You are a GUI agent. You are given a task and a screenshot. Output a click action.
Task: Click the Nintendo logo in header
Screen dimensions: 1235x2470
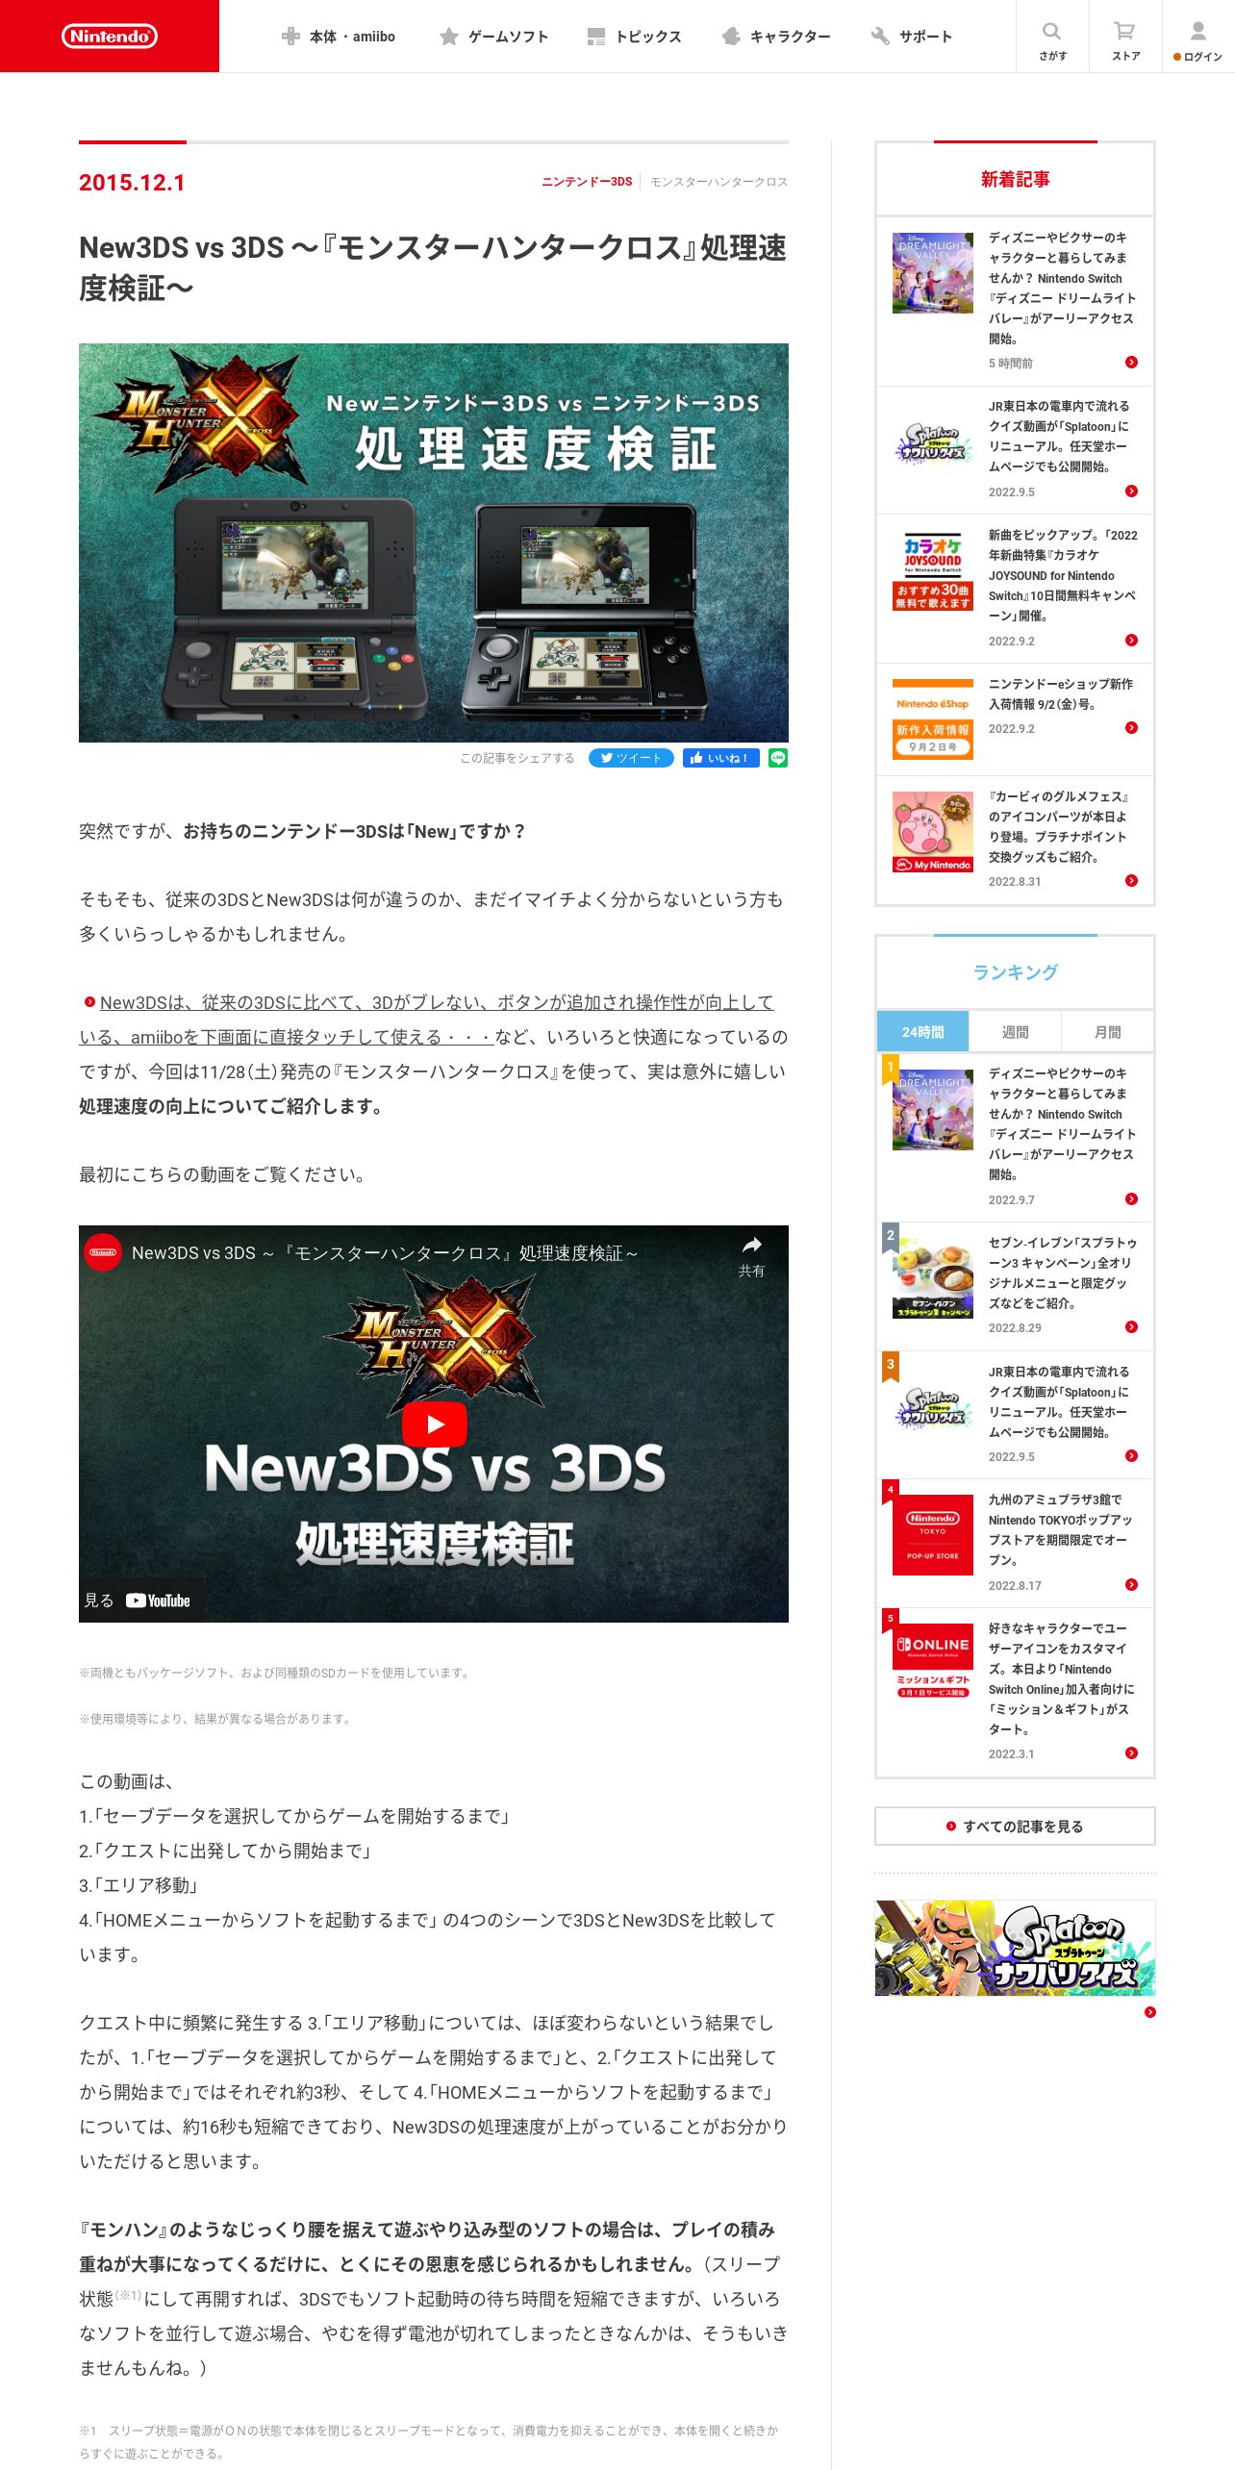110,37
